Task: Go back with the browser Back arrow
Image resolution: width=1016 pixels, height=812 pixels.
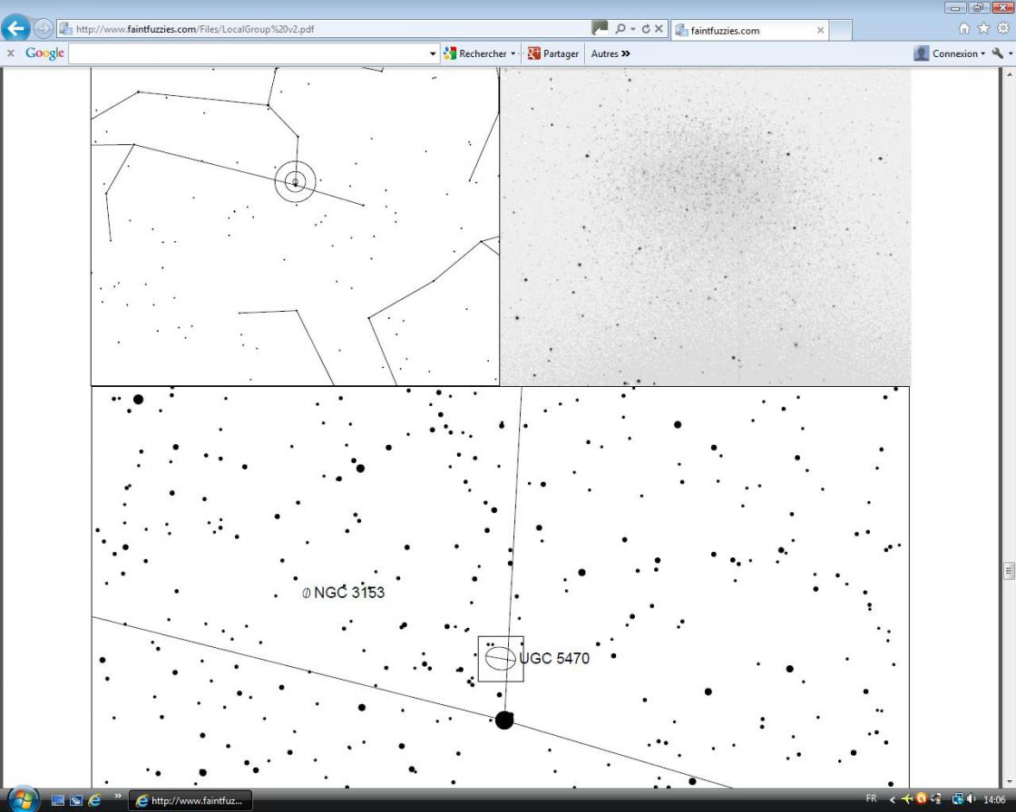Action: (x=15, y=28)
